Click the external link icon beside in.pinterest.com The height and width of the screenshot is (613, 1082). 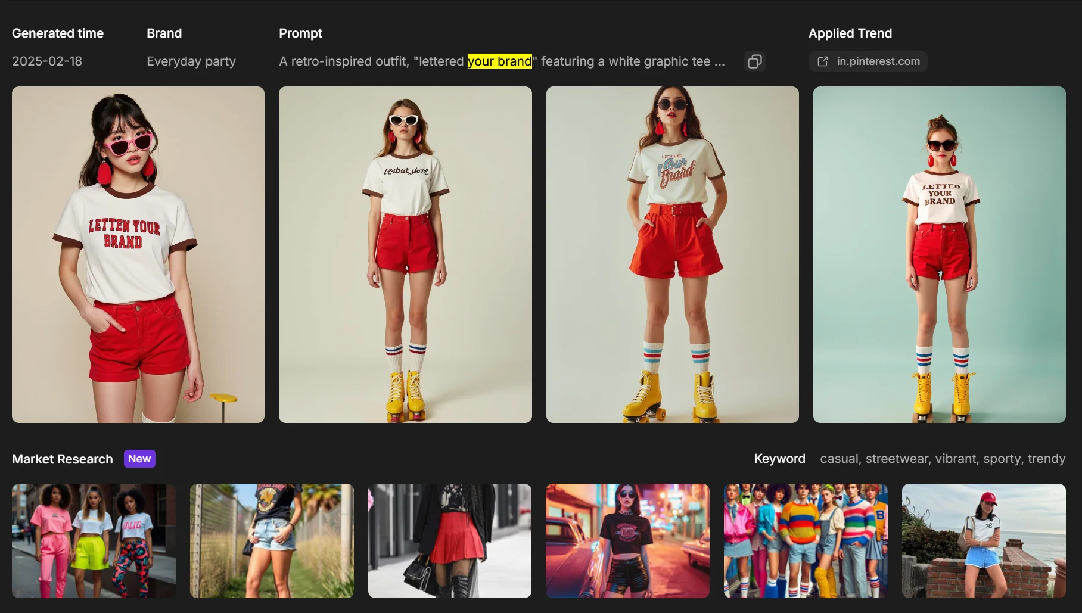click(823, 61)
